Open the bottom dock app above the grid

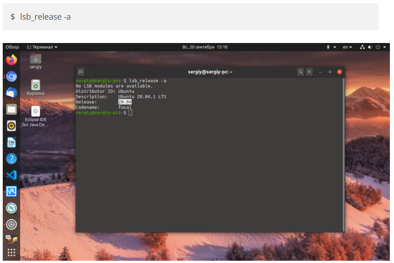(x=11, y=239)
